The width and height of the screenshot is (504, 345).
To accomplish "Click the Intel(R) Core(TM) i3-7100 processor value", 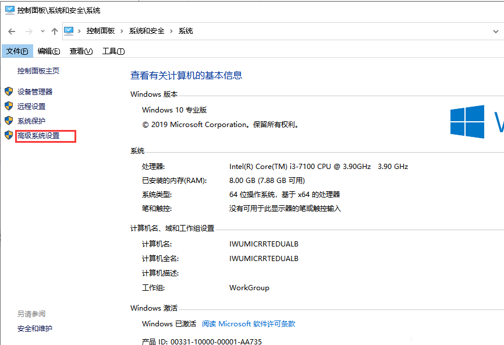I will pos(318,167).
